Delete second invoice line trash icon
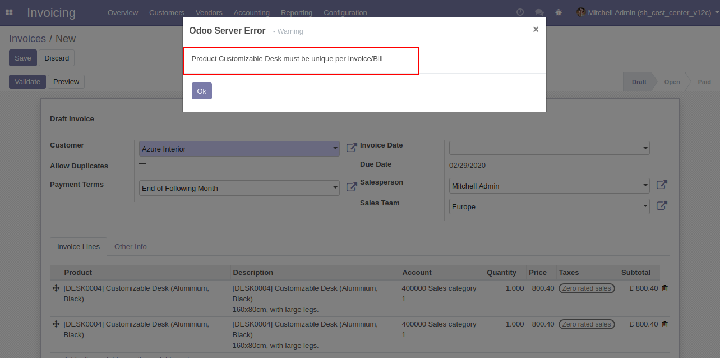Viewport: 720px width, 358px height. point(665,324)
